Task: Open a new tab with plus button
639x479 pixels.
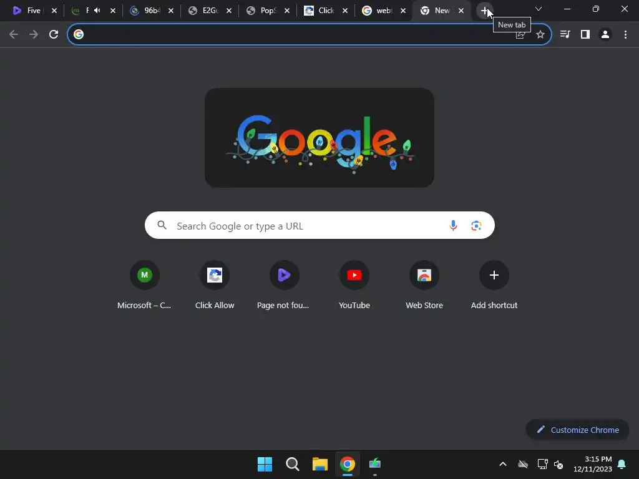Action: (484, 11)
